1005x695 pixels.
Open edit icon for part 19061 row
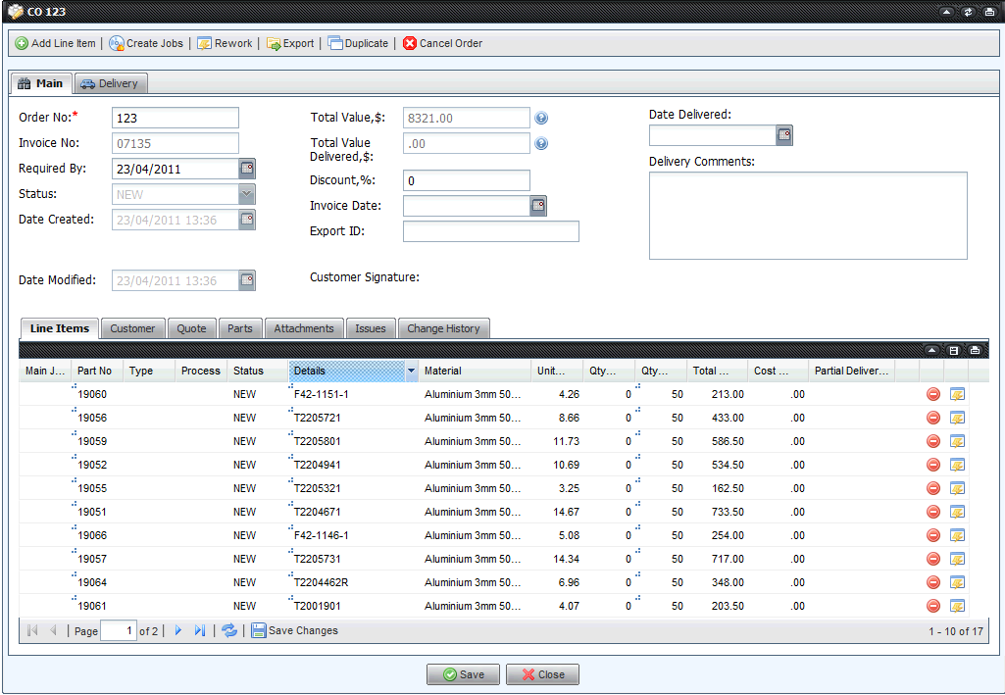958,606
